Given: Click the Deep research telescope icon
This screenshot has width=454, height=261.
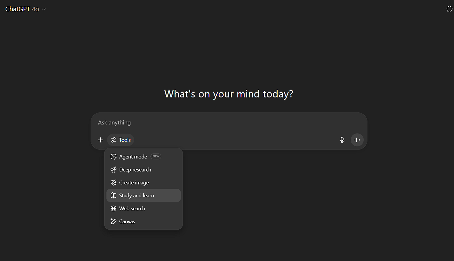Looking at the screenshot, I should 114,170.
